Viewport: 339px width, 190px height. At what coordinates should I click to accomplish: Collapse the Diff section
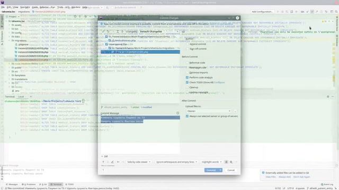tap(102, 156)
